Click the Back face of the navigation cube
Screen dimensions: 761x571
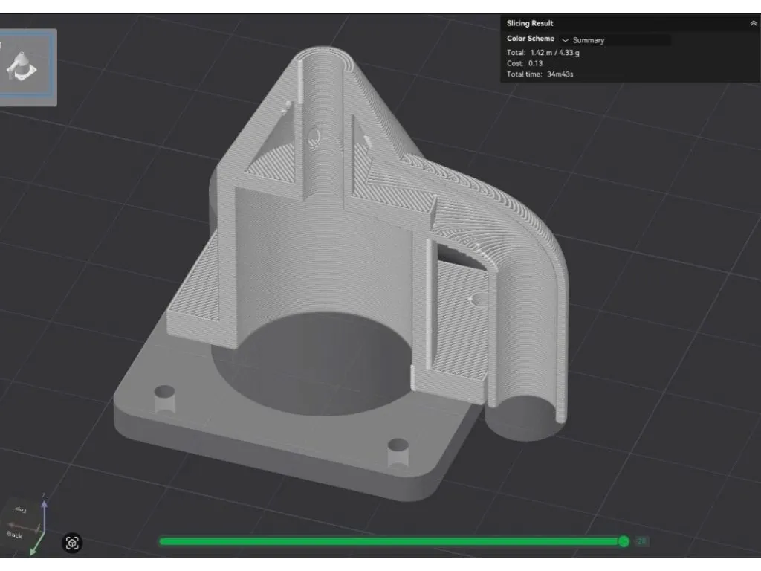tap(16, 535)
